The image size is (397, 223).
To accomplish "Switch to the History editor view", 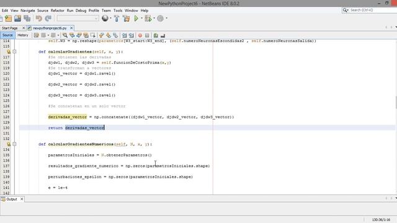I will [x=23, y=35].
